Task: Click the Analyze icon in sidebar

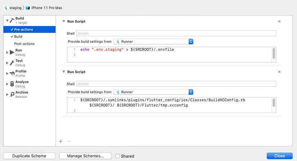Action: point(12,84)
